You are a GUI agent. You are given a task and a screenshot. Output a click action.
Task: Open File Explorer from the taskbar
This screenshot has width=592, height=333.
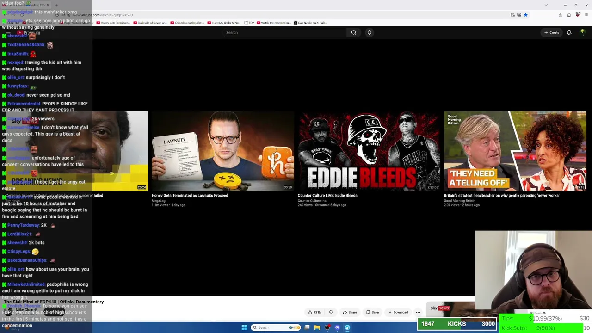point(317,327)
